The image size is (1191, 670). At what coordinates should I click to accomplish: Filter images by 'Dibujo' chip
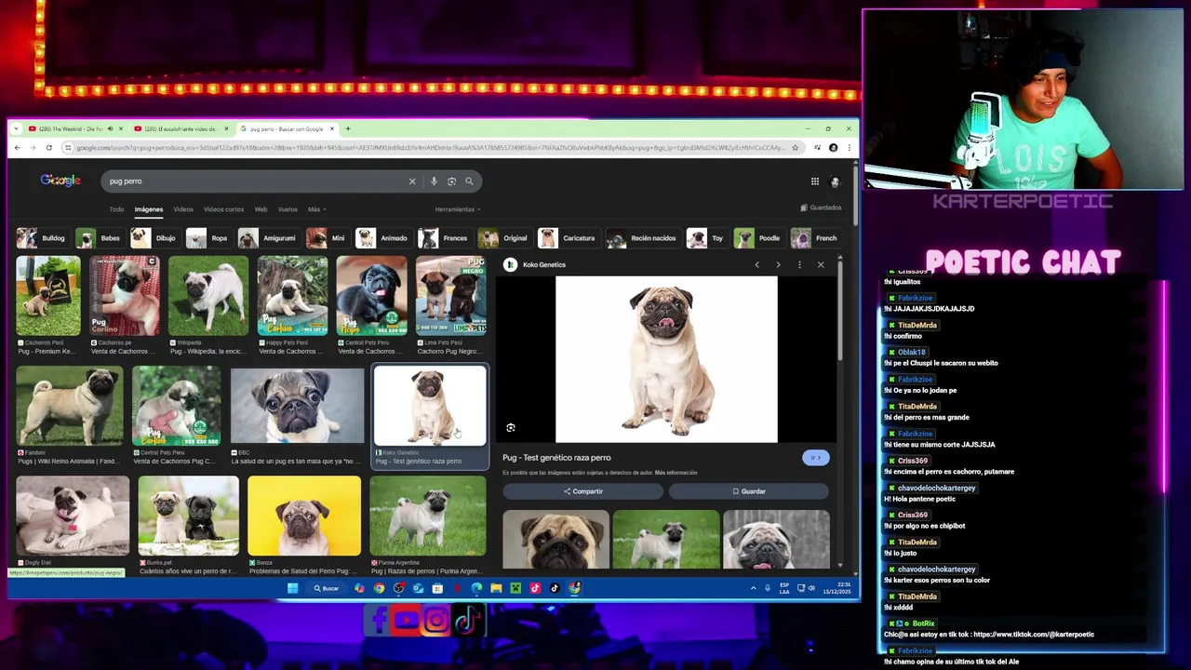click(x=154, y=238)
